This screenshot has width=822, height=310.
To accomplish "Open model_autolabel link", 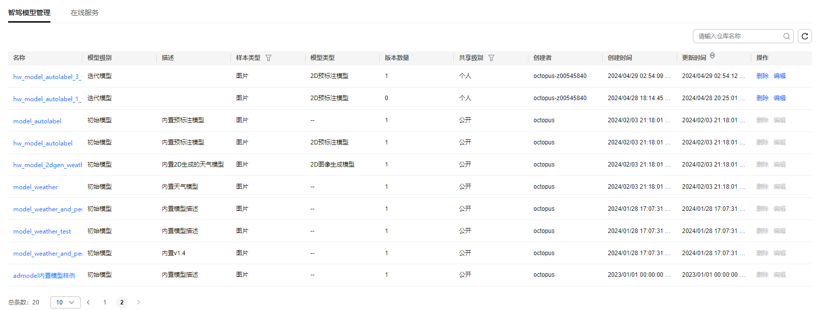I will click(x=37, y=121).
